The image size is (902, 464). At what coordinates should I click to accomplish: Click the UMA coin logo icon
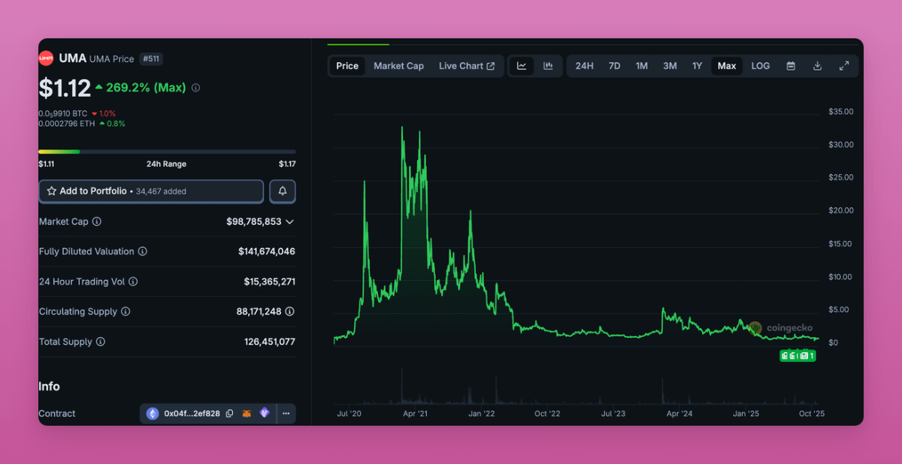click(46, 59)
